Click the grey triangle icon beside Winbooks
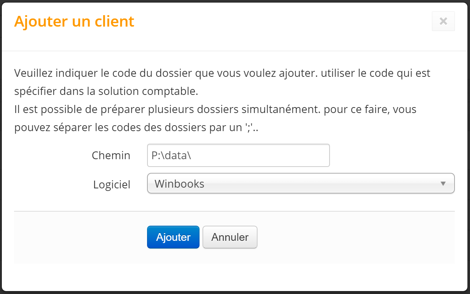Screen dimensions: 470x294 click(x=443, y=184)
